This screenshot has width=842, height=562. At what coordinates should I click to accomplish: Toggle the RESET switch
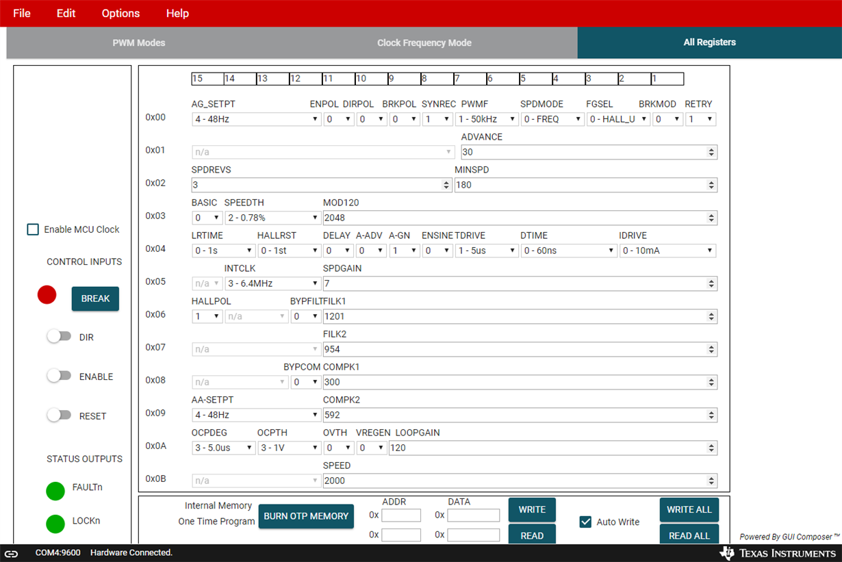59,415
